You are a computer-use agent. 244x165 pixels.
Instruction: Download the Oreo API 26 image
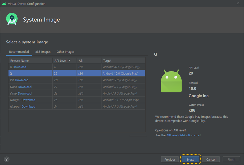(x=24, y=93)
